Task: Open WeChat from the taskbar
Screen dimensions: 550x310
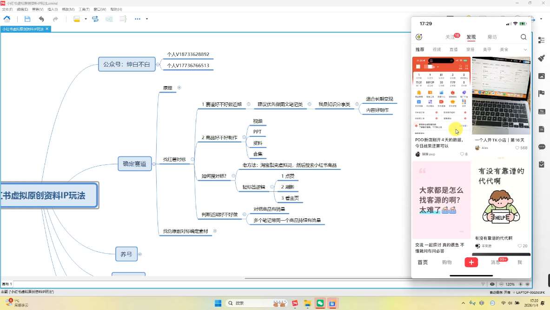Action: coord(320,303)
